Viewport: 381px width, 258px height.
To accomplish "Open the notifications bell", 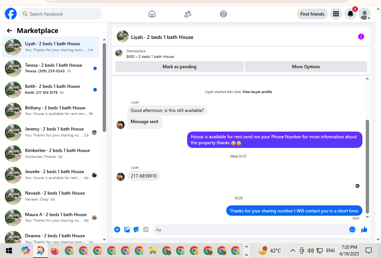I will [350, 14].
